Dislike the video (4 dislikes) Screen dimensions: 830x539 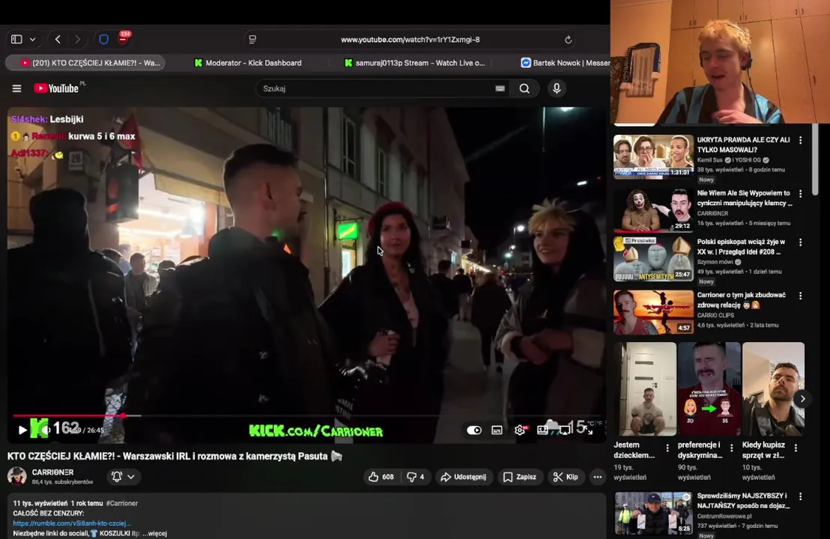click(x=416, y=477)
